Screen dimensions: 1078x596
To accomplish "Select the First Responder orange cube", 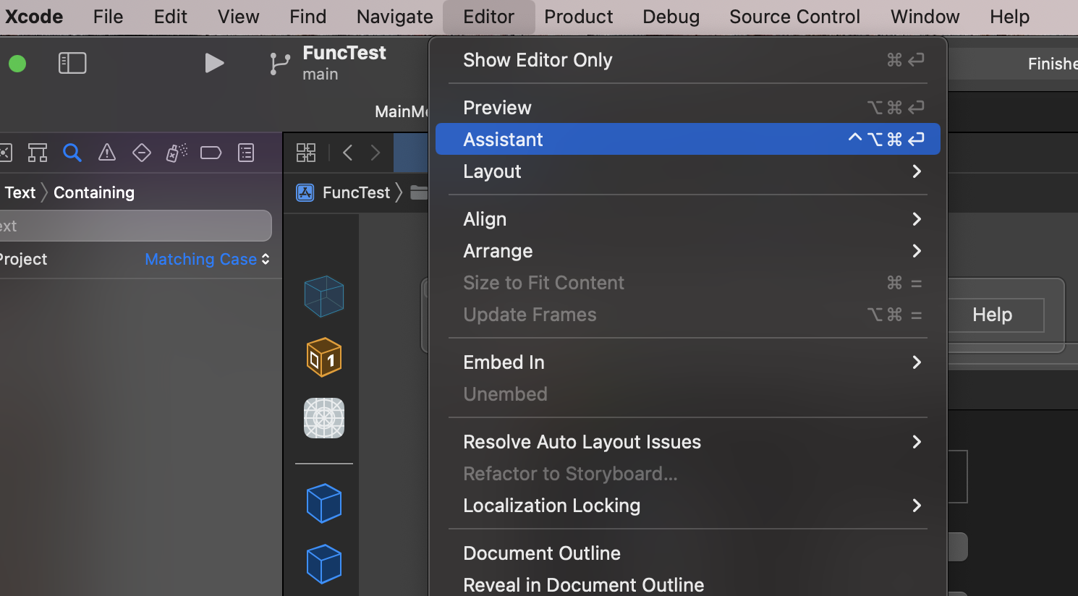I will tap(323, 357).
